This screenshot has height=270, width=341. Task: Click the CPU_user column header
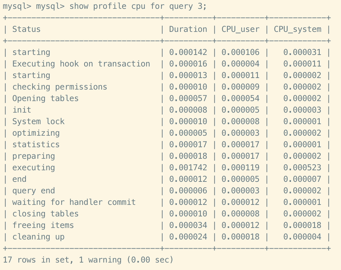tap(240, 29)
